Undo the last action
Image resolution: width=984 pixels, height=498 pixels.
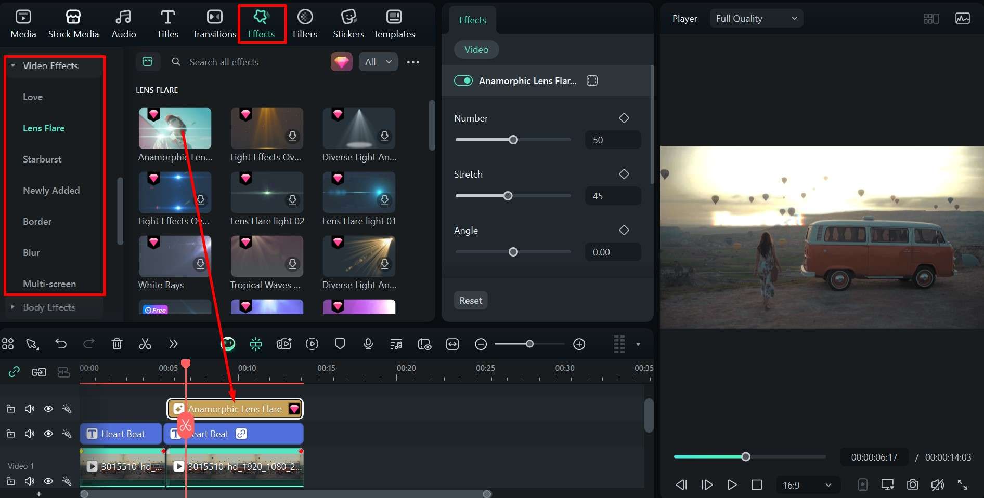tap(61, 344)
